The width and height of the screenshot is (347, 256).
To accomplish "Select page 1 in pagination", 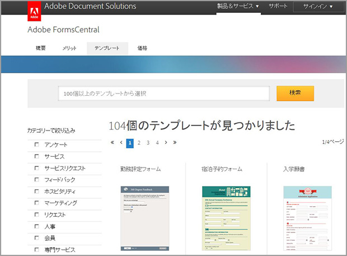I will [x=130, y=143].
